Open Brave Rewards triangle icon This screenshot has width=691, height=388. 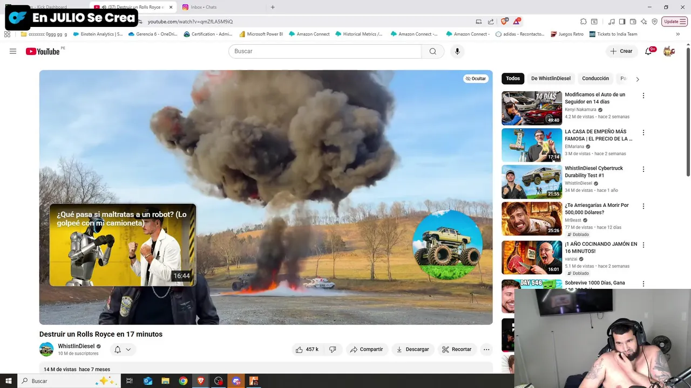click(517, 22)
